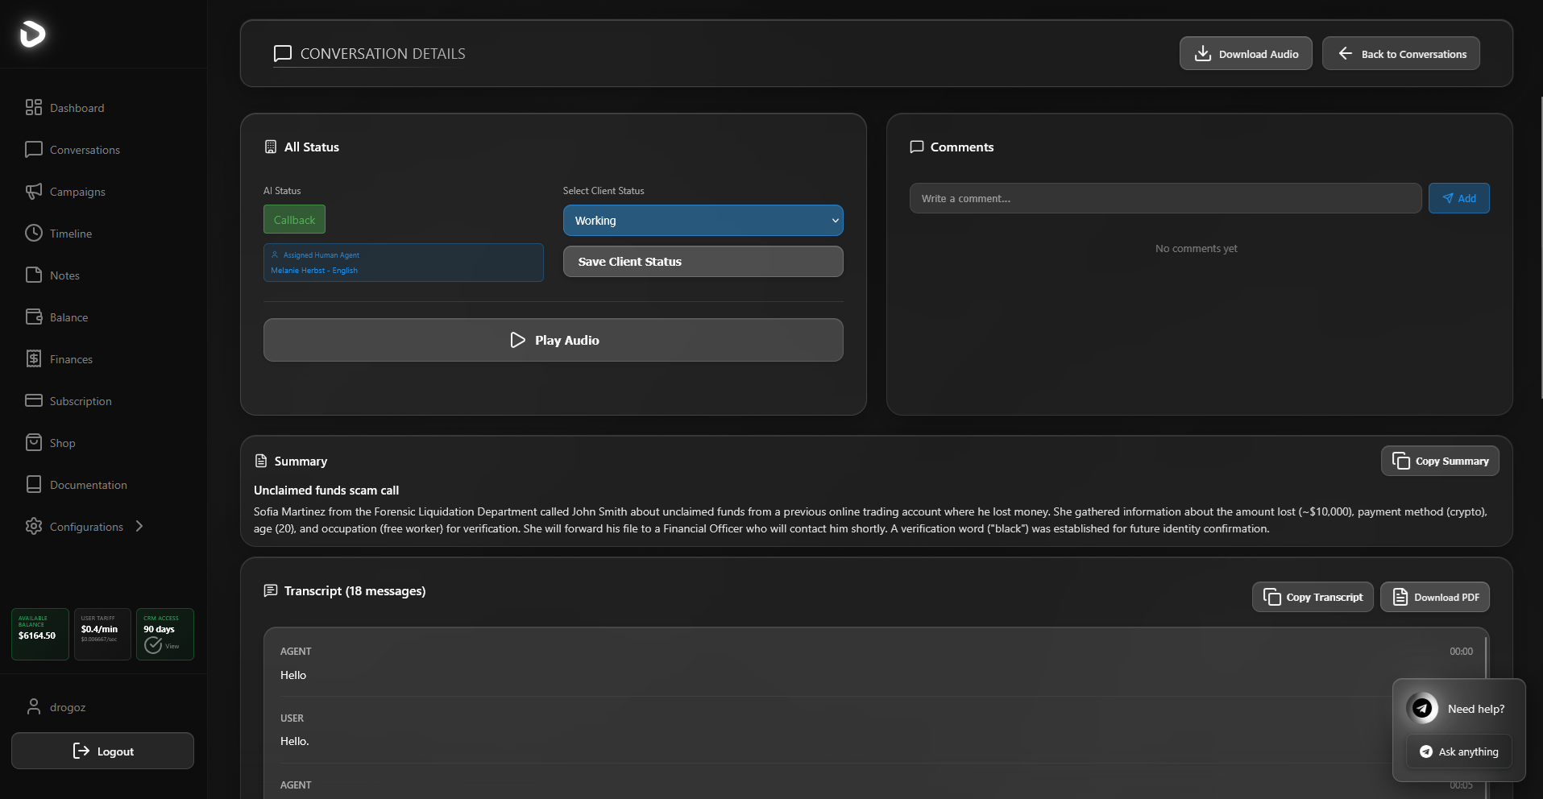Click Back to Conversations

(x=1400, y=53)
